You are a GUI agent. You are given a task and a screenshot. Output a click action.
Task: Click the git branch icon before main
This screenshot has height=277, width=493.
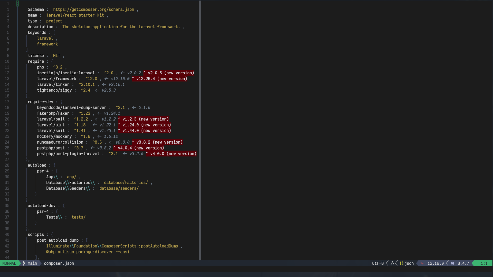[24, 263]
